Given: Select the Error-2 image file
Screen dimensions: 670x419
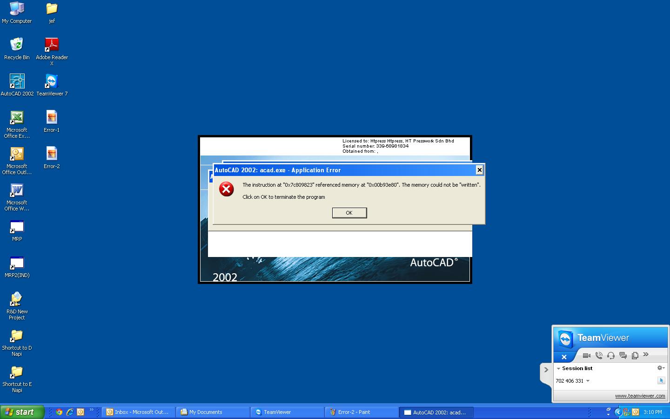Looking at the screenshot, I should [x=52, y=157].
